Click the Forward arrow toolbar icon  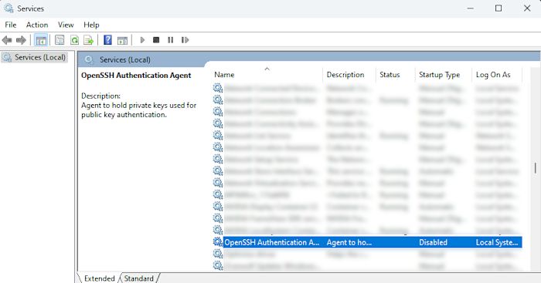21,40
